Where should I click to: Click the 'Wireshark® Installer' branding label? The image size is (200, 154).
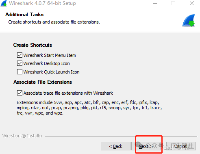(22, 136)
